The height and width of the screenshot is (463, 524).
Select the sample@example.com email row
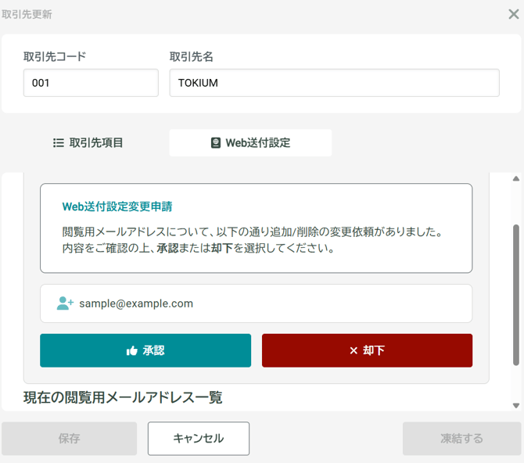point(256,303)
